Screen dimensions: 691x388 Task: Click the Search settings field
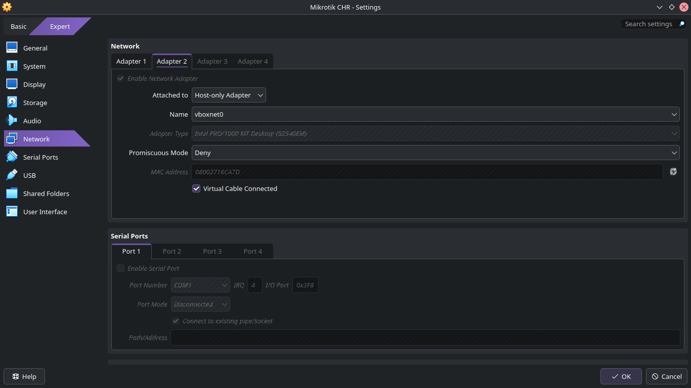click(649, 24)
